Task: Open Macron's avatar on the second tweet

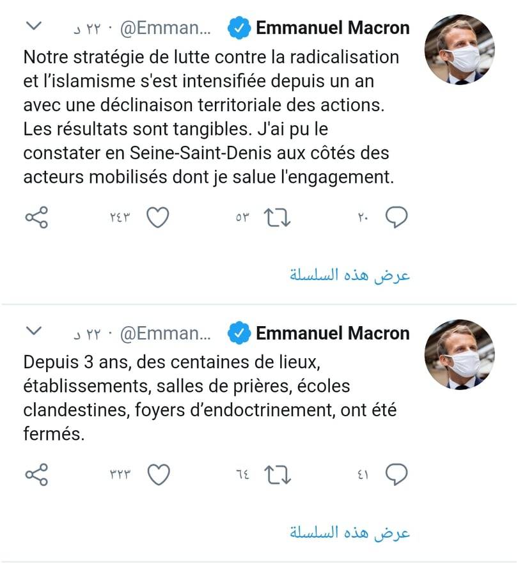Action: coord(459,355)
